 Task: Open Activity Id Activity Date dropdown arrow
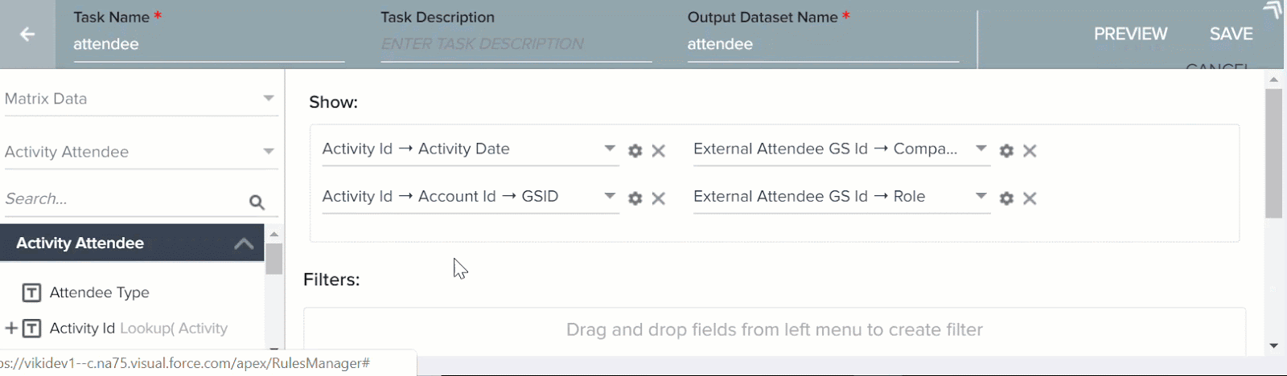pos(610,149)
